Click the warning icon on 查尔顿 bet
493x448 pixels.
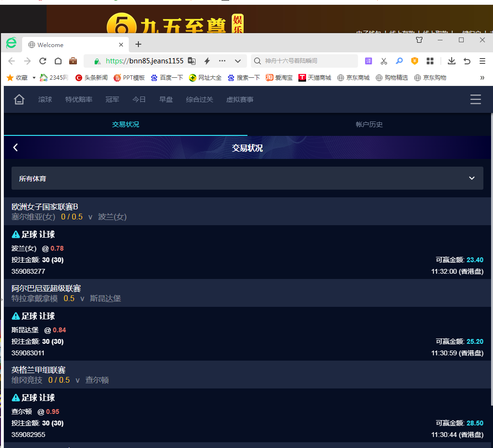click(x=15, y=398)
